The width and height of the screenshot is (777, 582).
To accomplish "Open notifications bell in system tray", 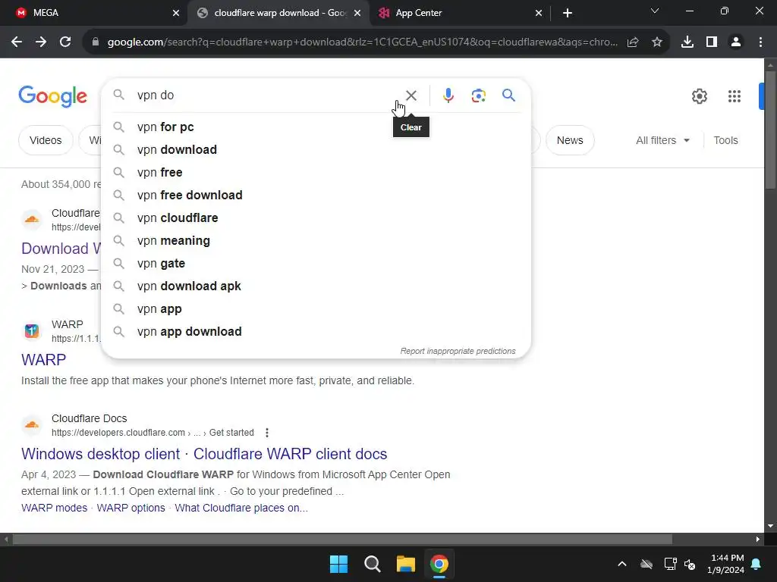I will [757, 564].
